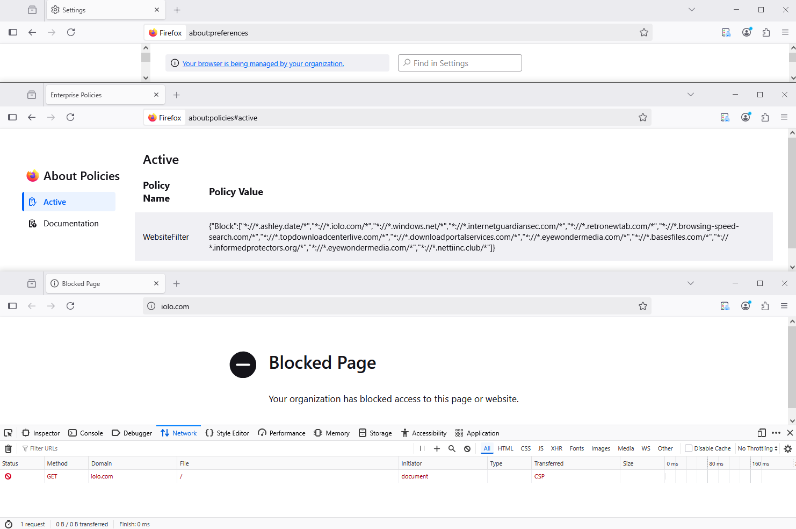
Task: Open the managed by your organization link
Action: coord(263,63)
